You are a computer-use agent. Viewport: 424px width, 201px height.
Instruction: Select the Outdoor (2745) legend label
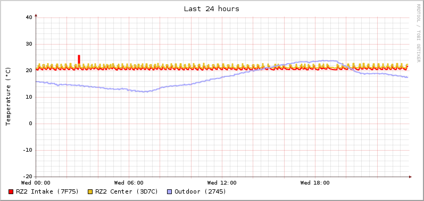click(x=201, y=191)
